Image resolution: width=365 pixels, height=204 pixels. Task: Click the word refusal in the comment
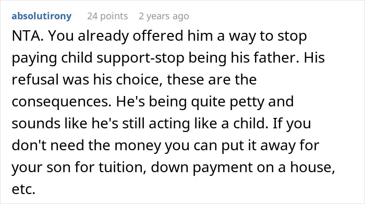tap(35, 79)
